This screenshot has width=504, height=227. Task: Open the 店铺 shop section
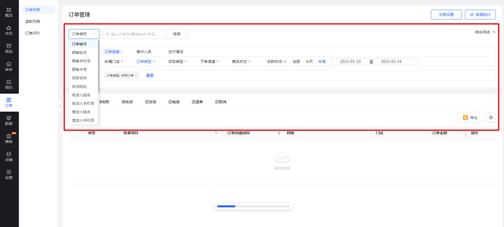[9, 156]
